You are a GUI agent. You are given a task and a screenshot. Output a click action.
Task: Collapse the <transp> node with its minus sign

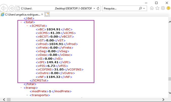pos(21,88)
